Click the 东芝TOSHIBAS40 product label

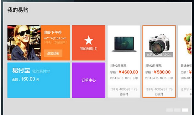tap(159, 55)
